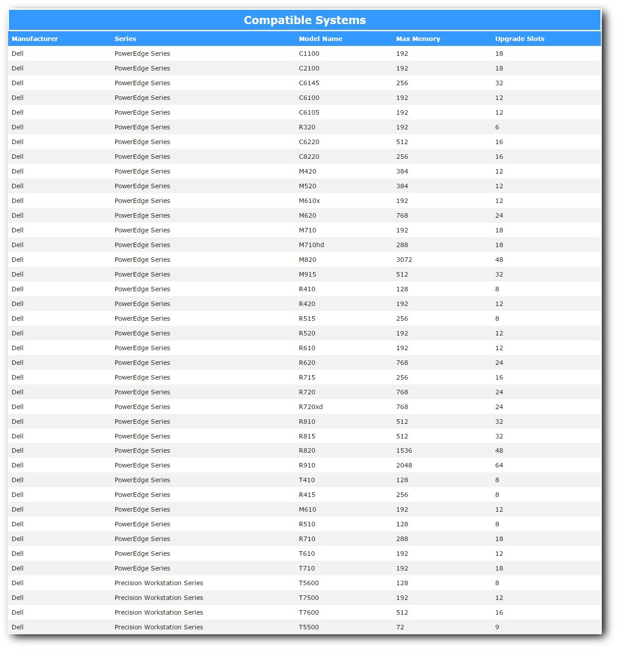Select model name C8220
The width and height of the screenshot is (625, 653).
(x=309, y=157)
